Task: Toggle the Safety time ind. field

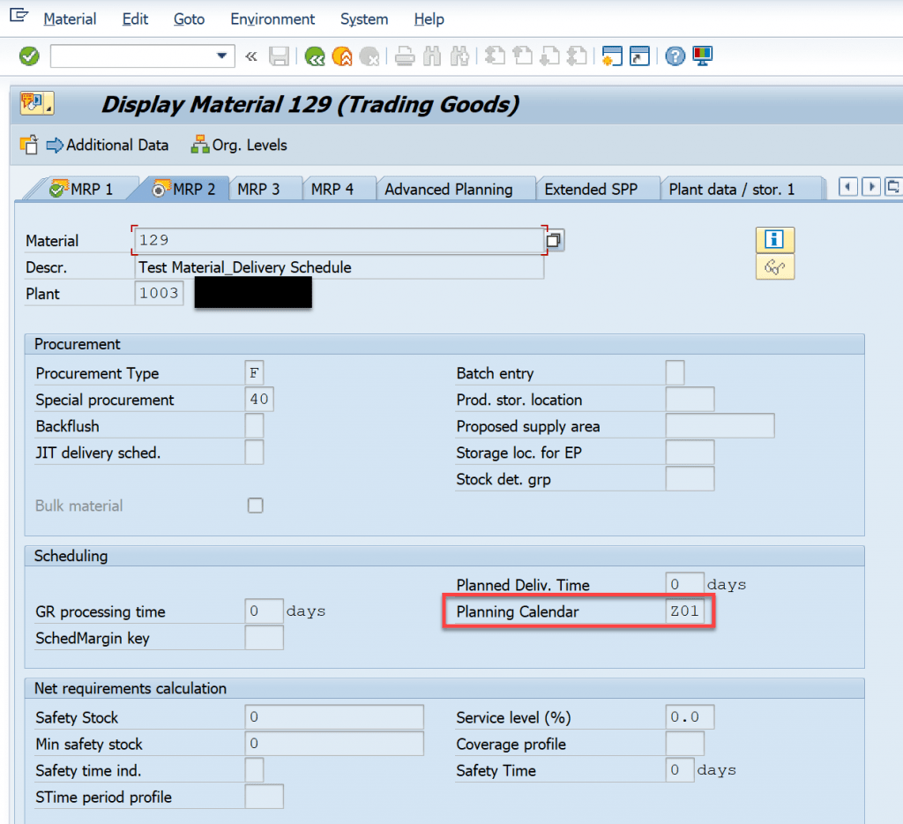Action: 254,770
